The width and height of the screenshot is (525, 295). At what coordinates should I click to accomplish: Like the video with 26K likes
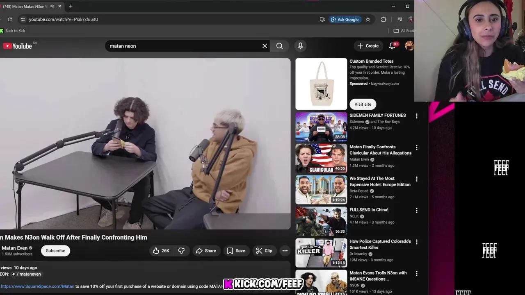click(x=161, y=251)
